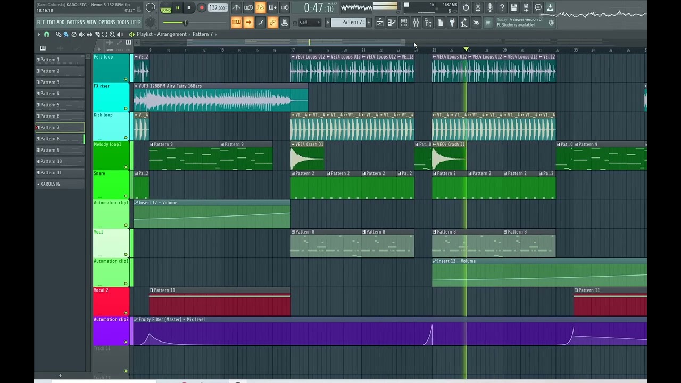Click the 0:47:10 time display

[x=319, y=8]
